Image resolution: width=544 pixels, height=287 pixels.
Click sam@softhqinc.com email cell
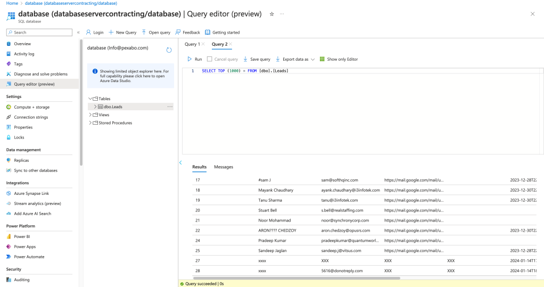point(340,180)
